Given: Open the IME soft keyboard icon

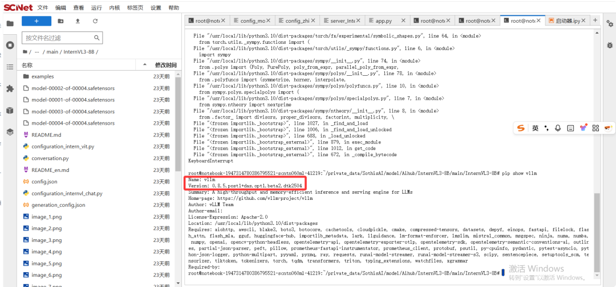Looking at the screenshot, I should (x=570, y=128).
